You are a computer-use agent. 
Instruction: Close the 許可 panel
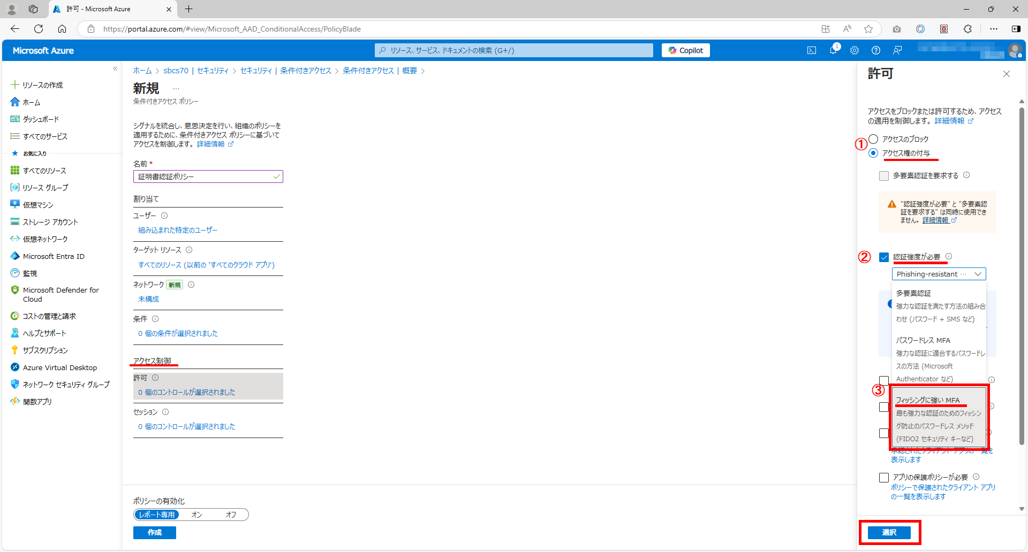pyautogui.click(x=1007, y=74)
